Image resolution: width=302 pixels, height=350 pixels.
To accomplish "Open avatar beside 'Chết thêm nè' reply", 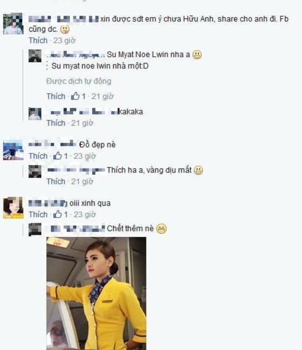I will click(x=35, y=229).
